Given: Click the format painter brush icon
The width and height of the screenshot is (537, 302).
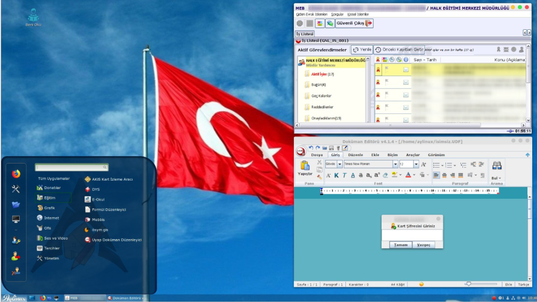Looking at the screenshot, I should [319, 177].
